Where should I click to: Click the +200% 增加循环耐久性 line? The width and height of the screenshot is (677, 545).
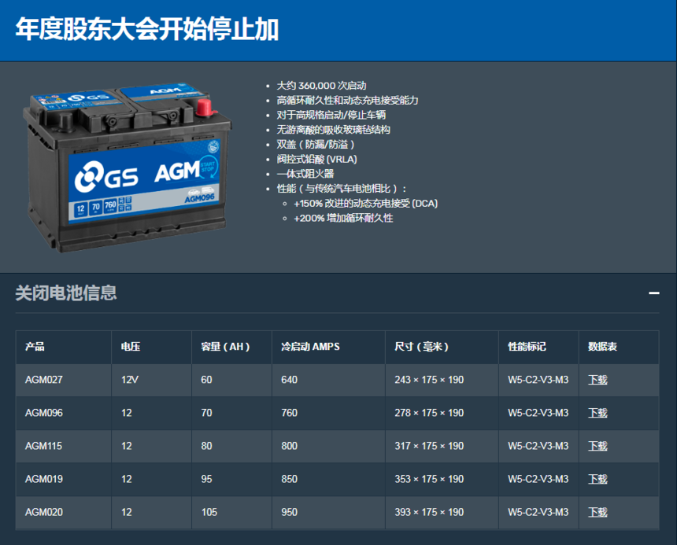point(343,218)
